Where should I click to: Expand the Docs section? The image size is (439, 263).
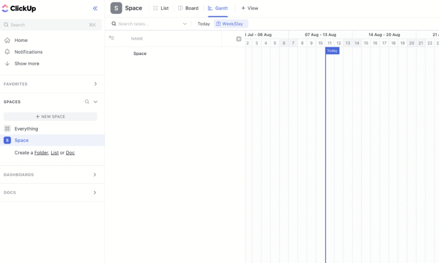pos(95,192)
